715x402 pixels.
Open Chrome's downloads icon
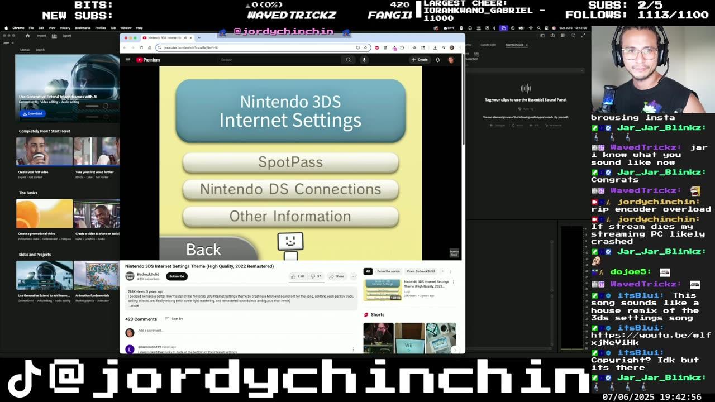(435, 47)
